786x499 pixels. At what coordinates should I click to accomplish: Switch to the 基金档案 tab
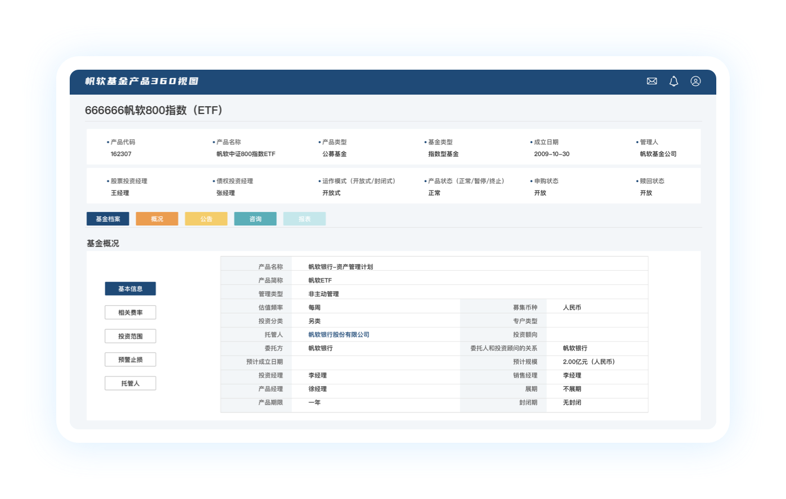pos(108,219)
